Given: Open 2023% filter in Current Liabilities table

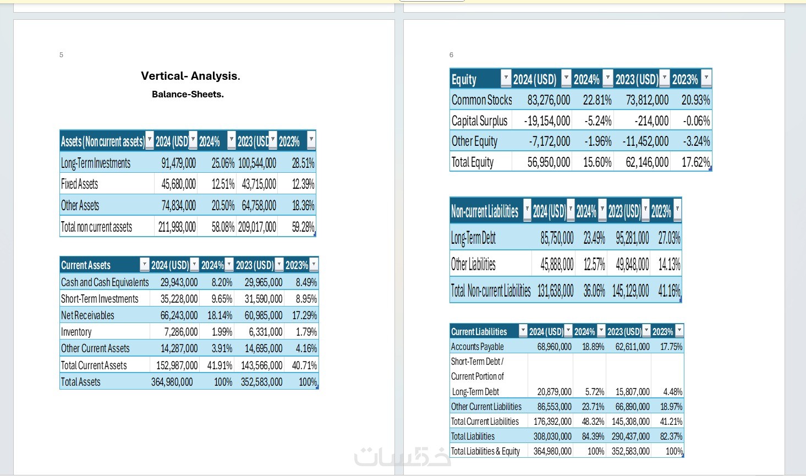Looking at the screenshot, I should tap(679, 330).
